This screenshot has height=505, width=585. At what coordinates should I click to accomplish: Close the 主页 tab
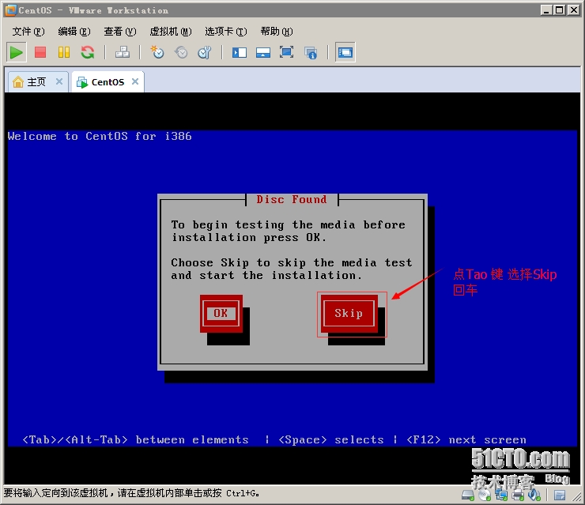[x=59, y=81]
